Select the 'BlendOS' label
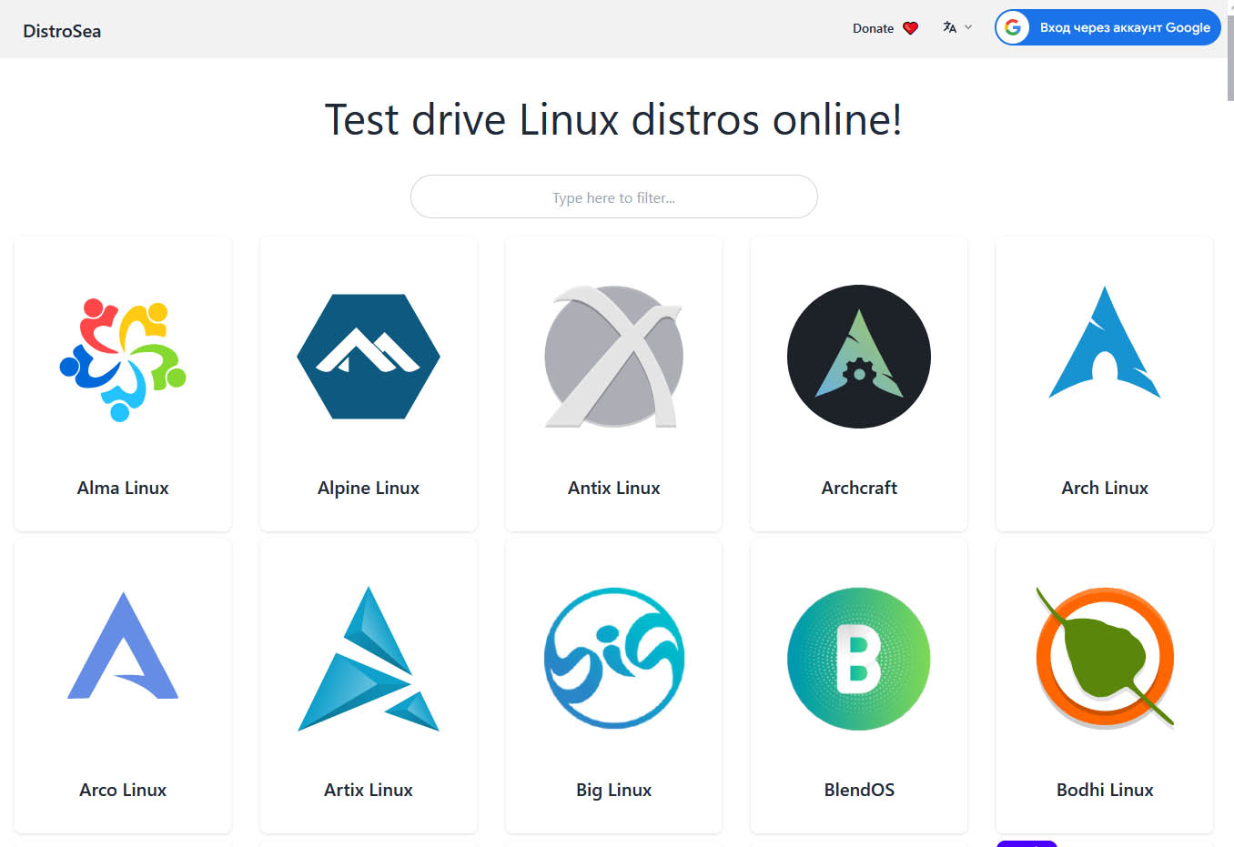Image resolution: width=1234 pixels, height=847 pixels. pos(859,790)
